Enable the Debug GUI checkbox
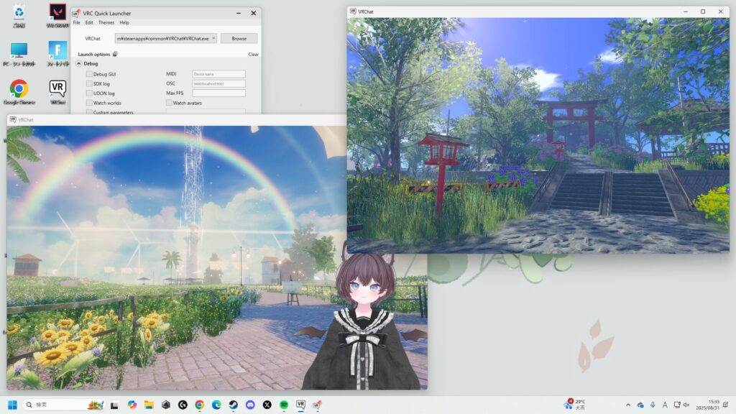736x414 pixels. (89, 74)
